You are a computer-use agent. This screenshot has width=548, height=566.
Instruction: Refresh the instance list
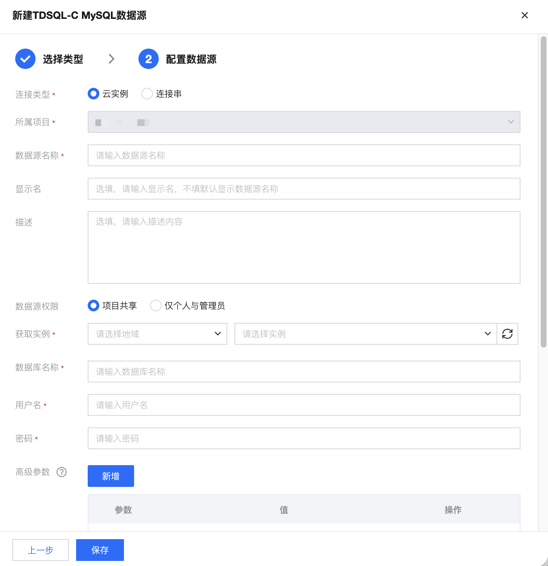(x=507, y=334)
